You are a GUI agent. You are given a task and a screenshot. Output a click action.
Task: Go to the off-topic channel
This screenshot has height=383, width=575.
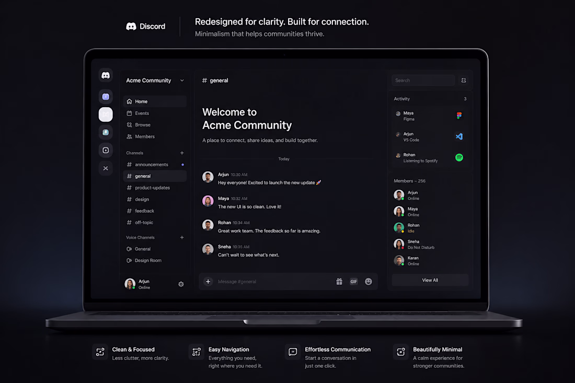(155, 223)
